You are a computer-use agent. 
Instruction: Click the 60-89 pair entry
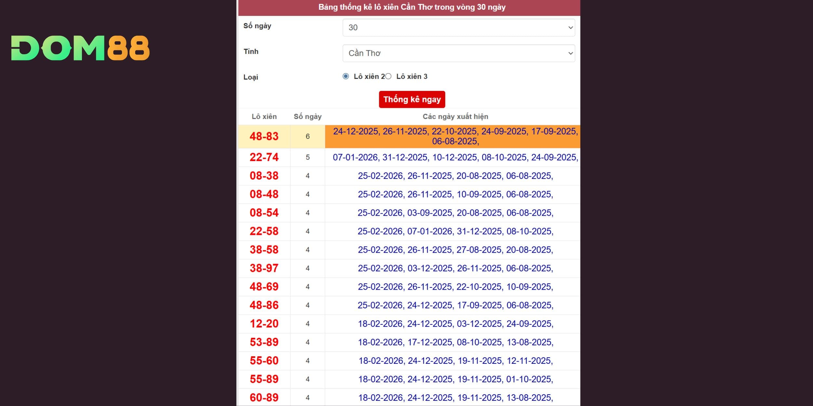pos(264,398)
